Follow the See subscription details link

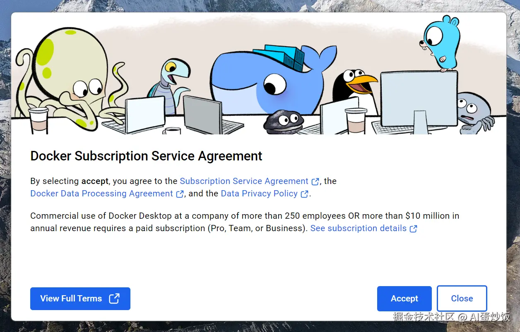click(x=359, y=228)
